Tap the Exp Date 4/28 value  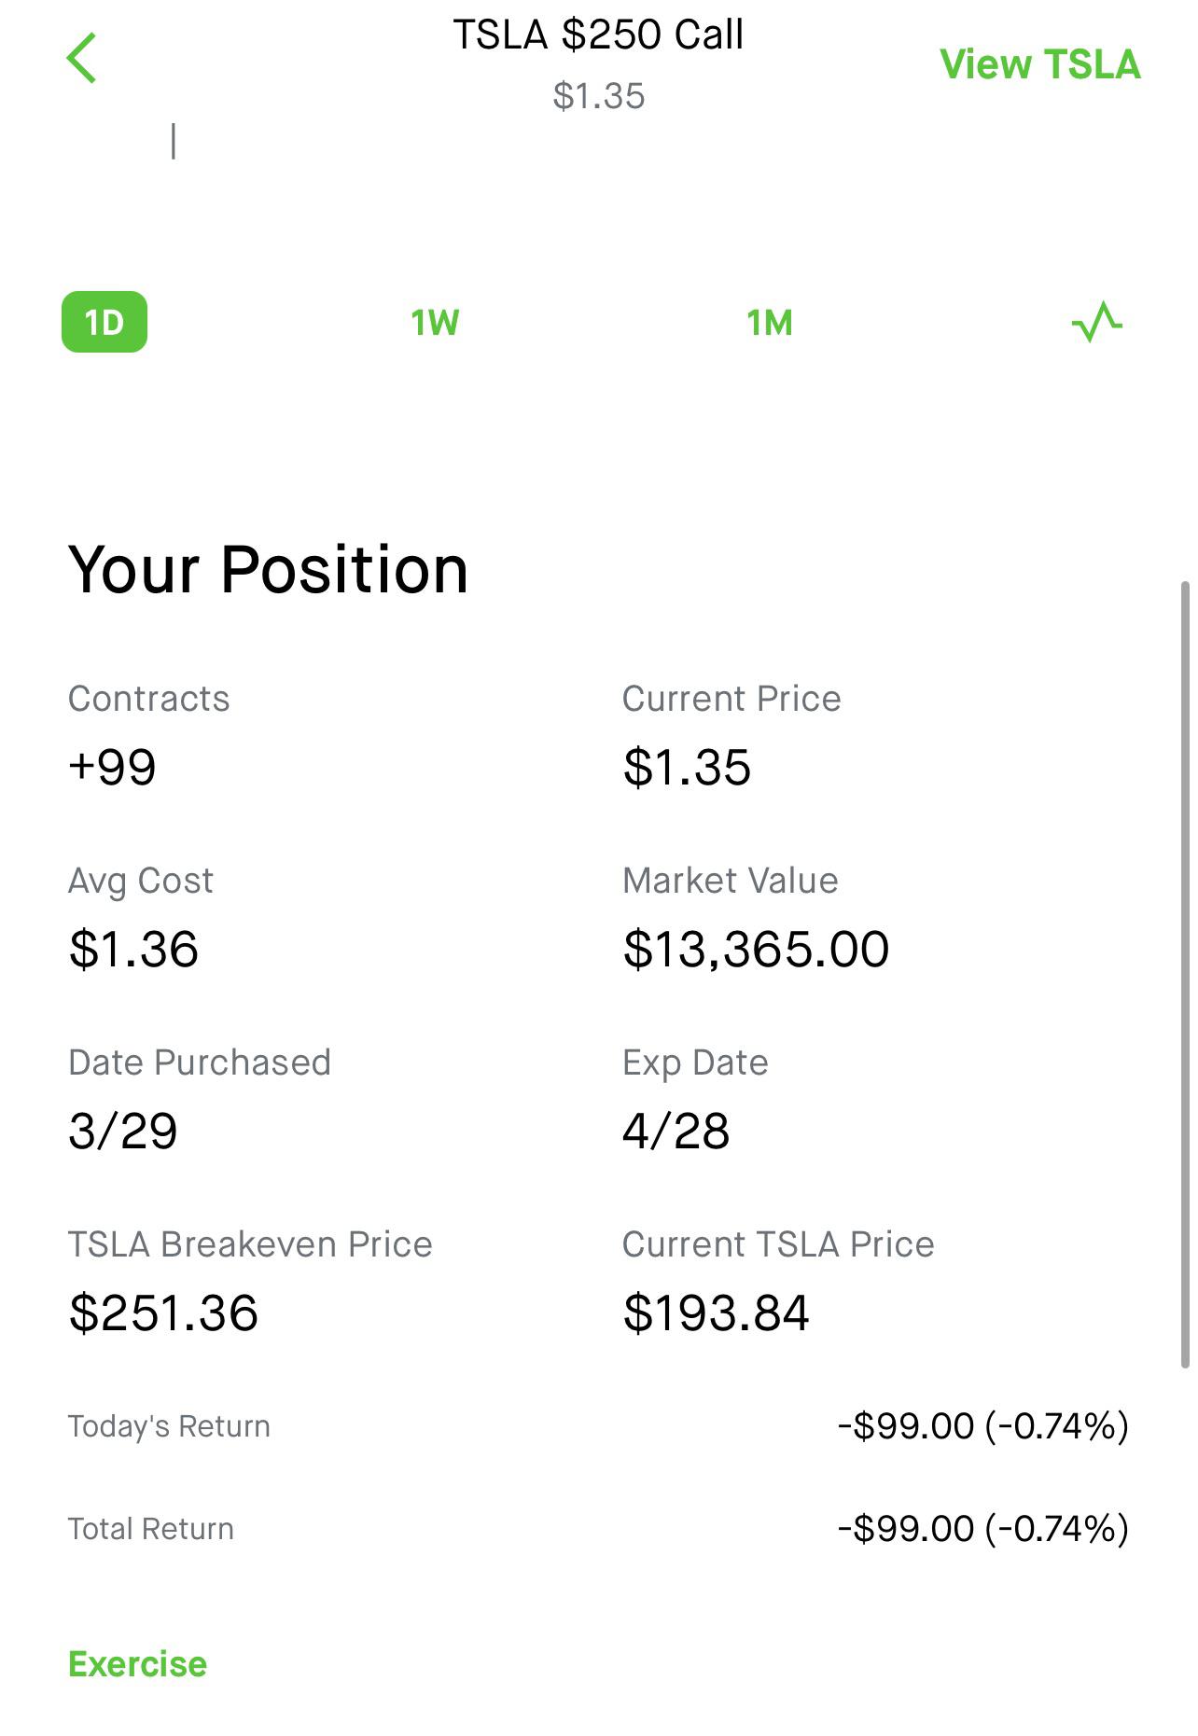click(676, 1131)
